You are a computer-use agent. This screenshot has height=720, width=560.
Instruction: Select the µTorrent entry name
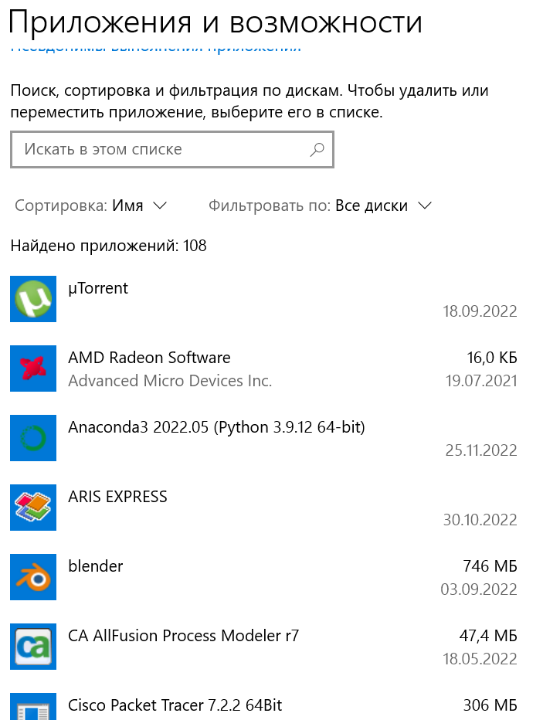pyautogui.click(x=98, y=288)
